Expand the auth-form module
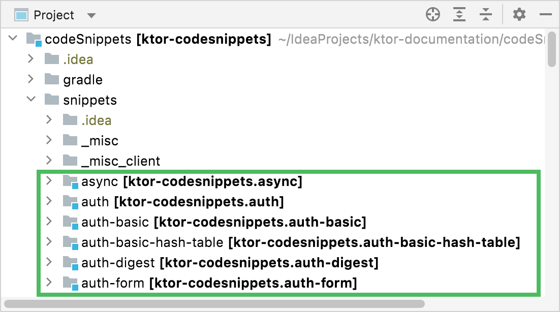This screenshot has width=560, height=312. tap(49, 283)
